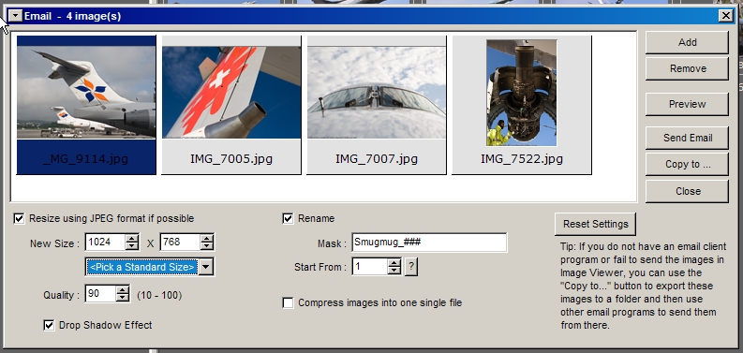743x353 pixels.
Task: Click the Copy to ... button
Action: point(687,165)
